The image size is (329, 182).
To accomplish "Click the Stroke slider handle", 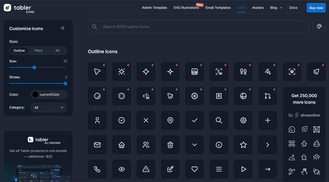I will (65, 83).
